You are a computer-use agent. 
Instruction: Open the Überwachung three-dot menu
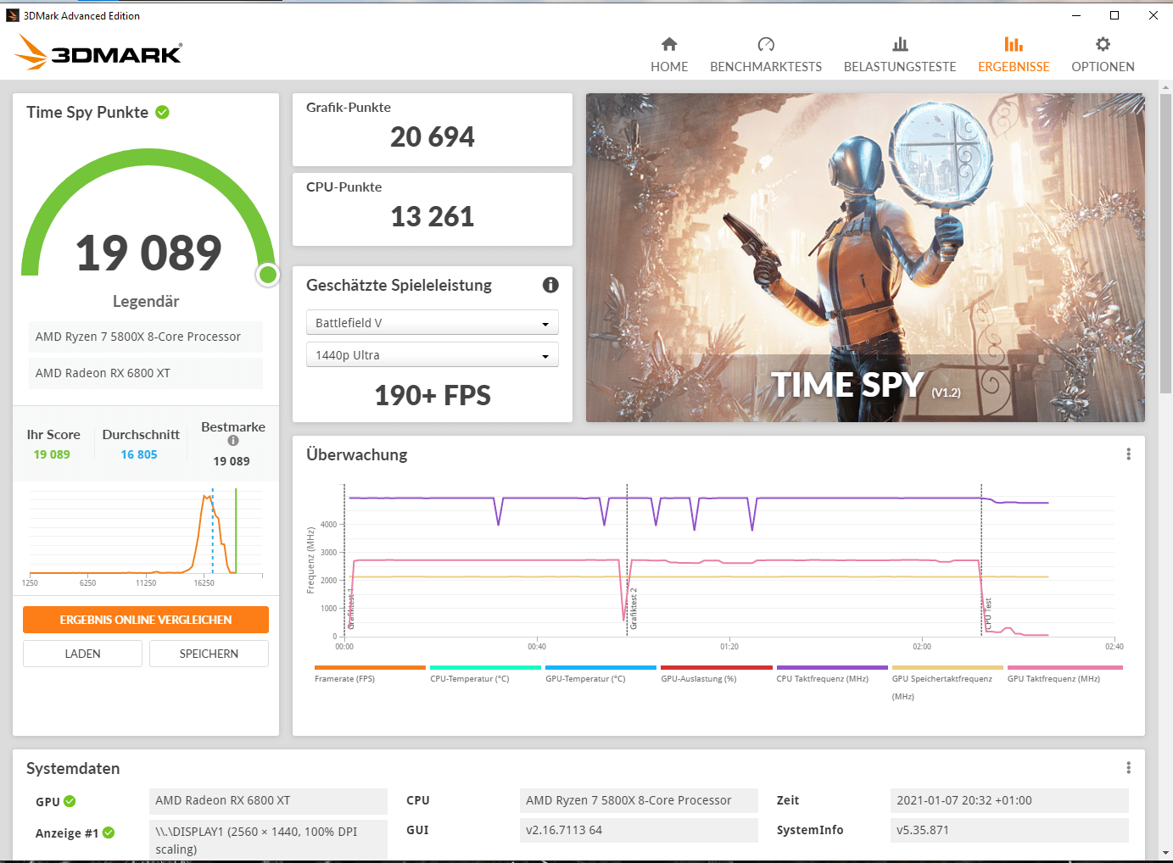[x=1128, y=454]
